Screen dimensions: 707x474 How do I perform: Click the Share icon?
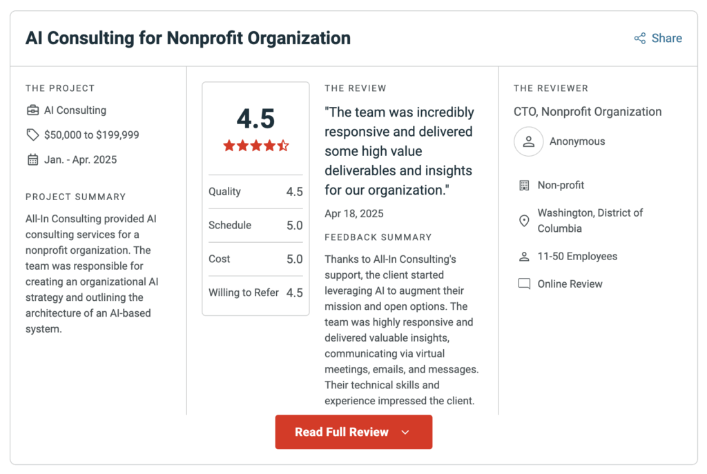click(640, 39)
